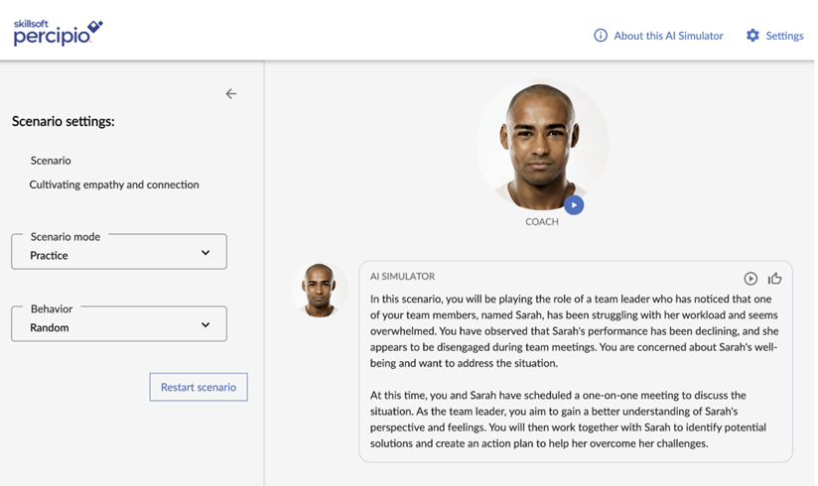Play the AI Simulator message audio
Viewport: 818px width, 486px height.
click(x=750, y=279)
